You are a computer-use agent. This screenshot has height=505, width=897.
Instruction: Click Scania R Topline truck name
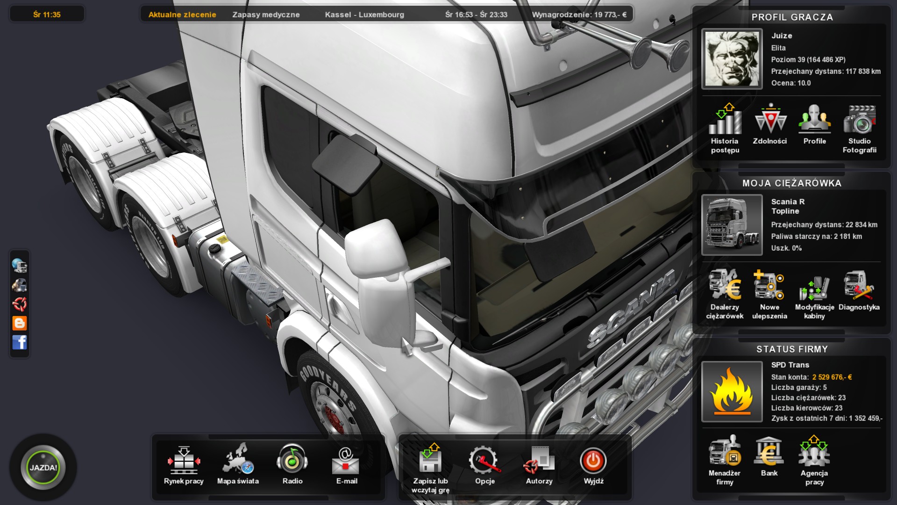tap(788, 206)
